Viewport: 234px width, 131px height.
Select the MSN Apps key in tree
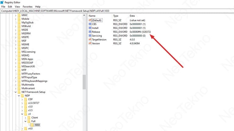pos(27,59)
